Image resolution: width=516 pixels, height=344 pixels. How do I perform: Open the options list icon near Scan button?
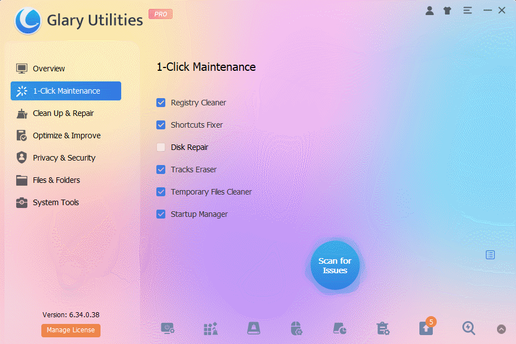[490, 255]
